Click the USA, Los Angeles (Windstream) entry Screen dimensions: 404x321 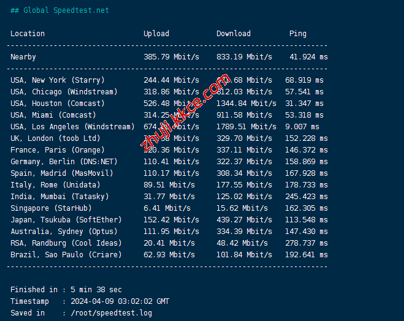(72, 127)
